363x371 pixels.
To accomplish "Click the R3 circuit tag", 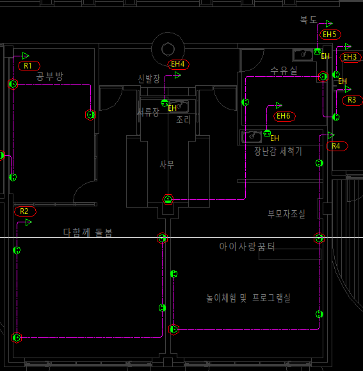I will (x=352, y=100).
